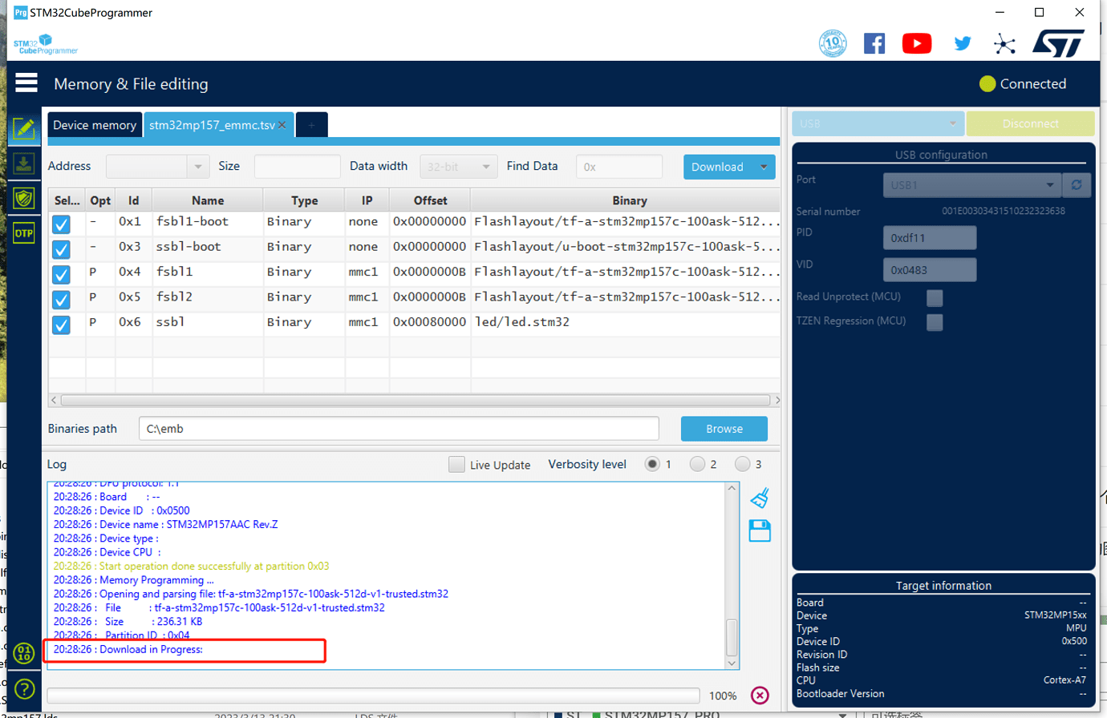This screenshot has height=718, width=1107.
Task: Select verbosity level 2 radio button
Action: [697, 464]
